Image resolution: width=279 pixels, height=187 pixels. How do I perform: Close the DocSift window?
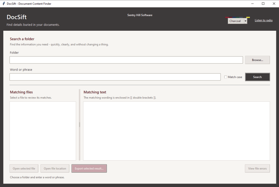[274, 4]
